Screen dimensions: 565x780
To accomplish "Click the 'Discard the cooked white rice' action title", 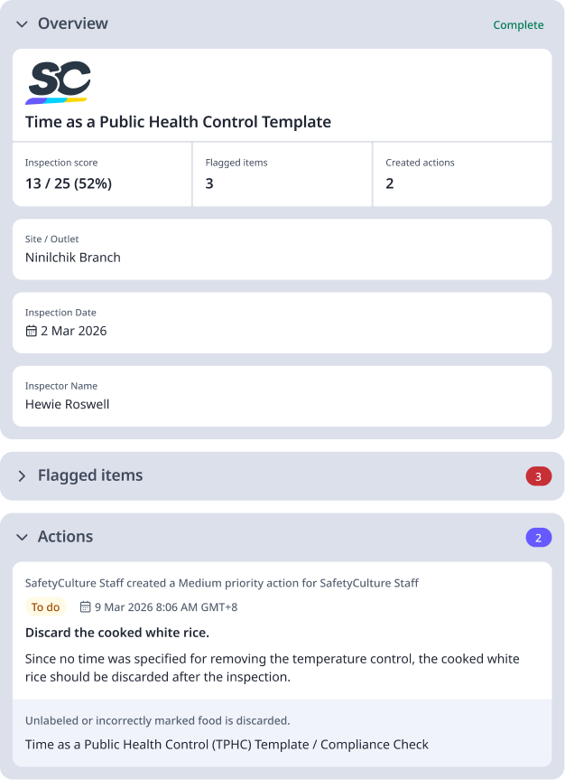I will coord(117,633).
